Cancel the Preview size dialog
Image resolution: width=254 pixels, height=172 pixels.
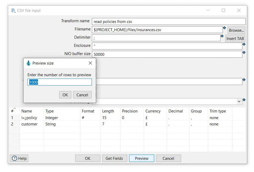tap(83, 95)
